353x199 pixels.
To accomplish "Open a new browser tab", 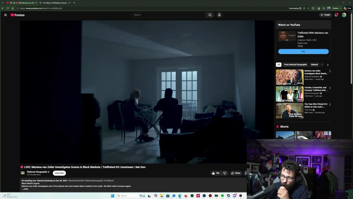I will pos(74,3).
